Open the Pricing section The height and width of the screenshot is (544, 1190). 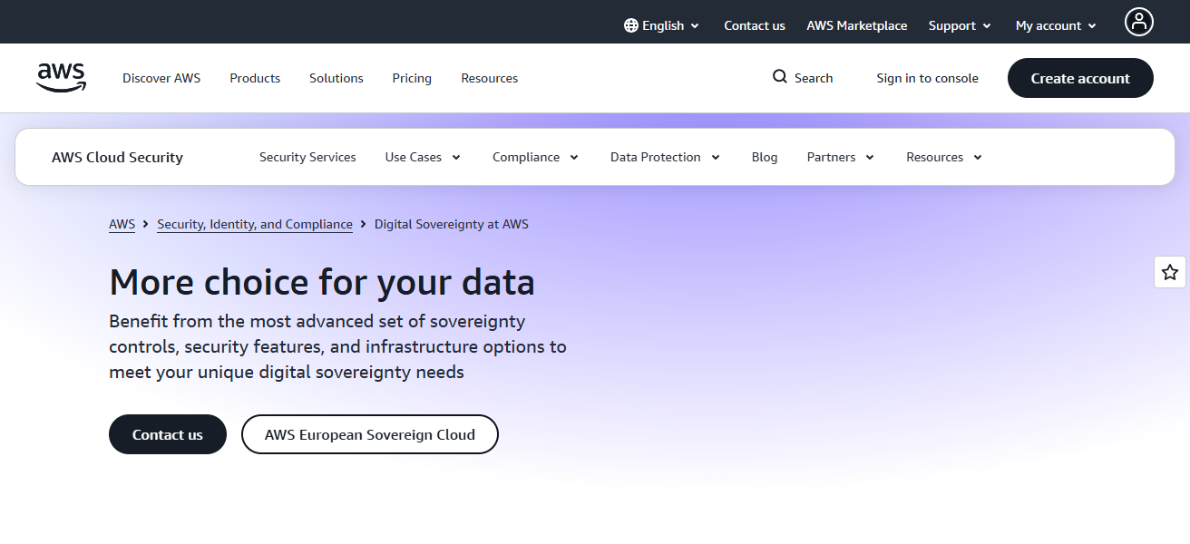tap(412, 78)
